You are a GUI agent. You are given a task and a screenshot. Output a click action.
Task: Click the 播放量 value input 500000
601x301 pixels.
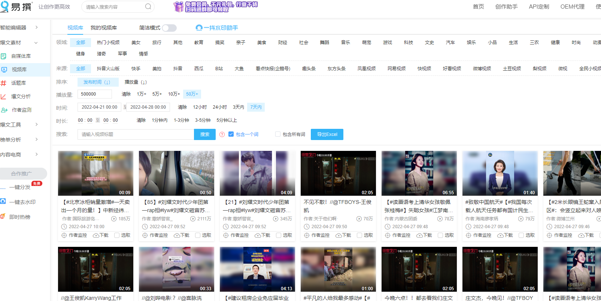[x=95, y=94]
